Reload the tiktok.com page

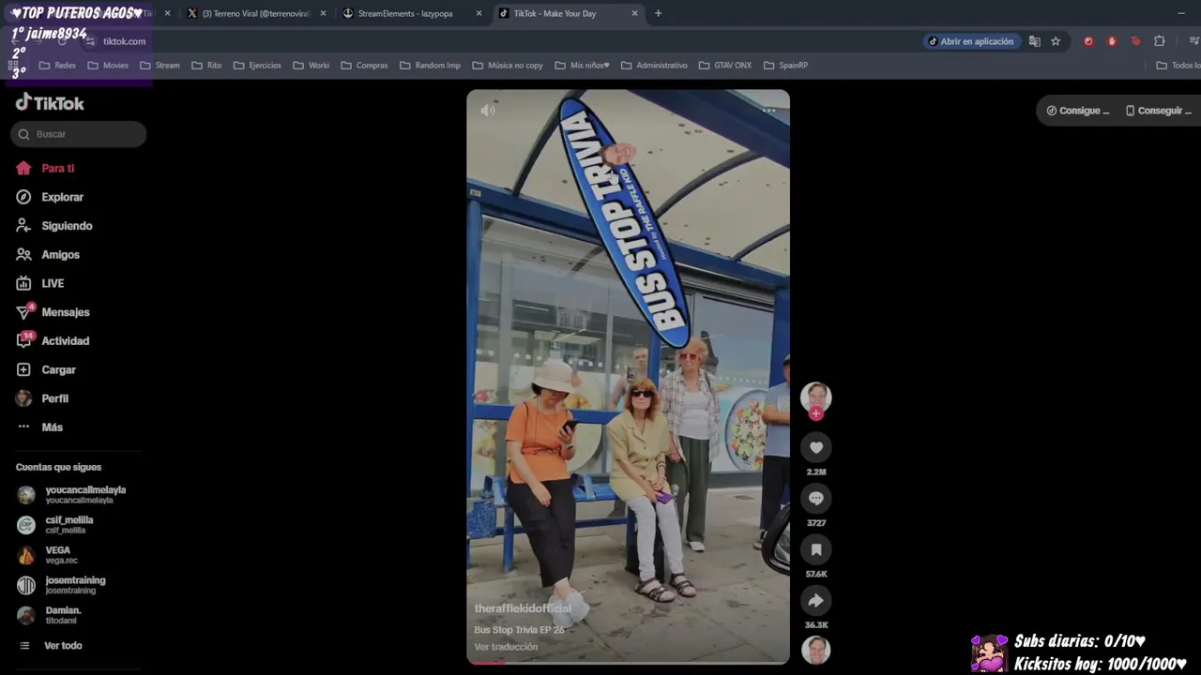click(62, 41)
